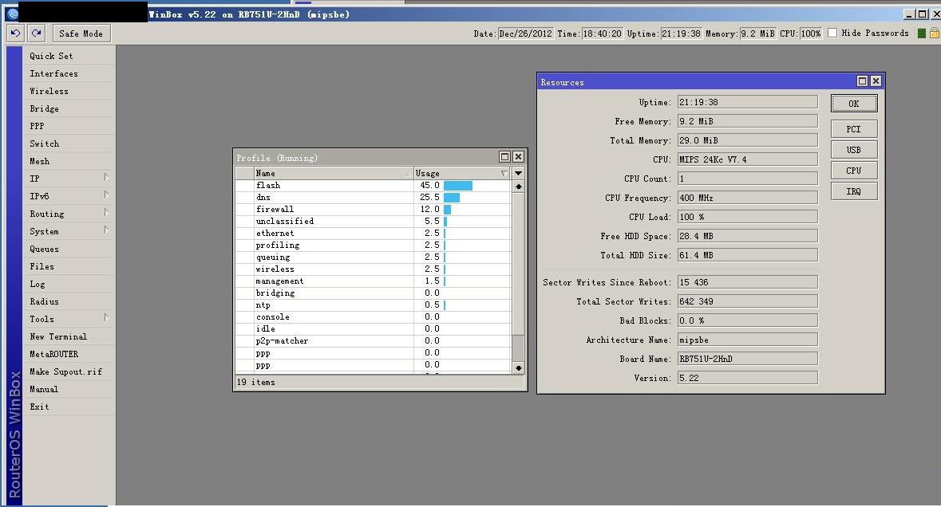This screenshot has height=507, width=941.
Task: Maximize the Resources window
Action: point(862,81)
